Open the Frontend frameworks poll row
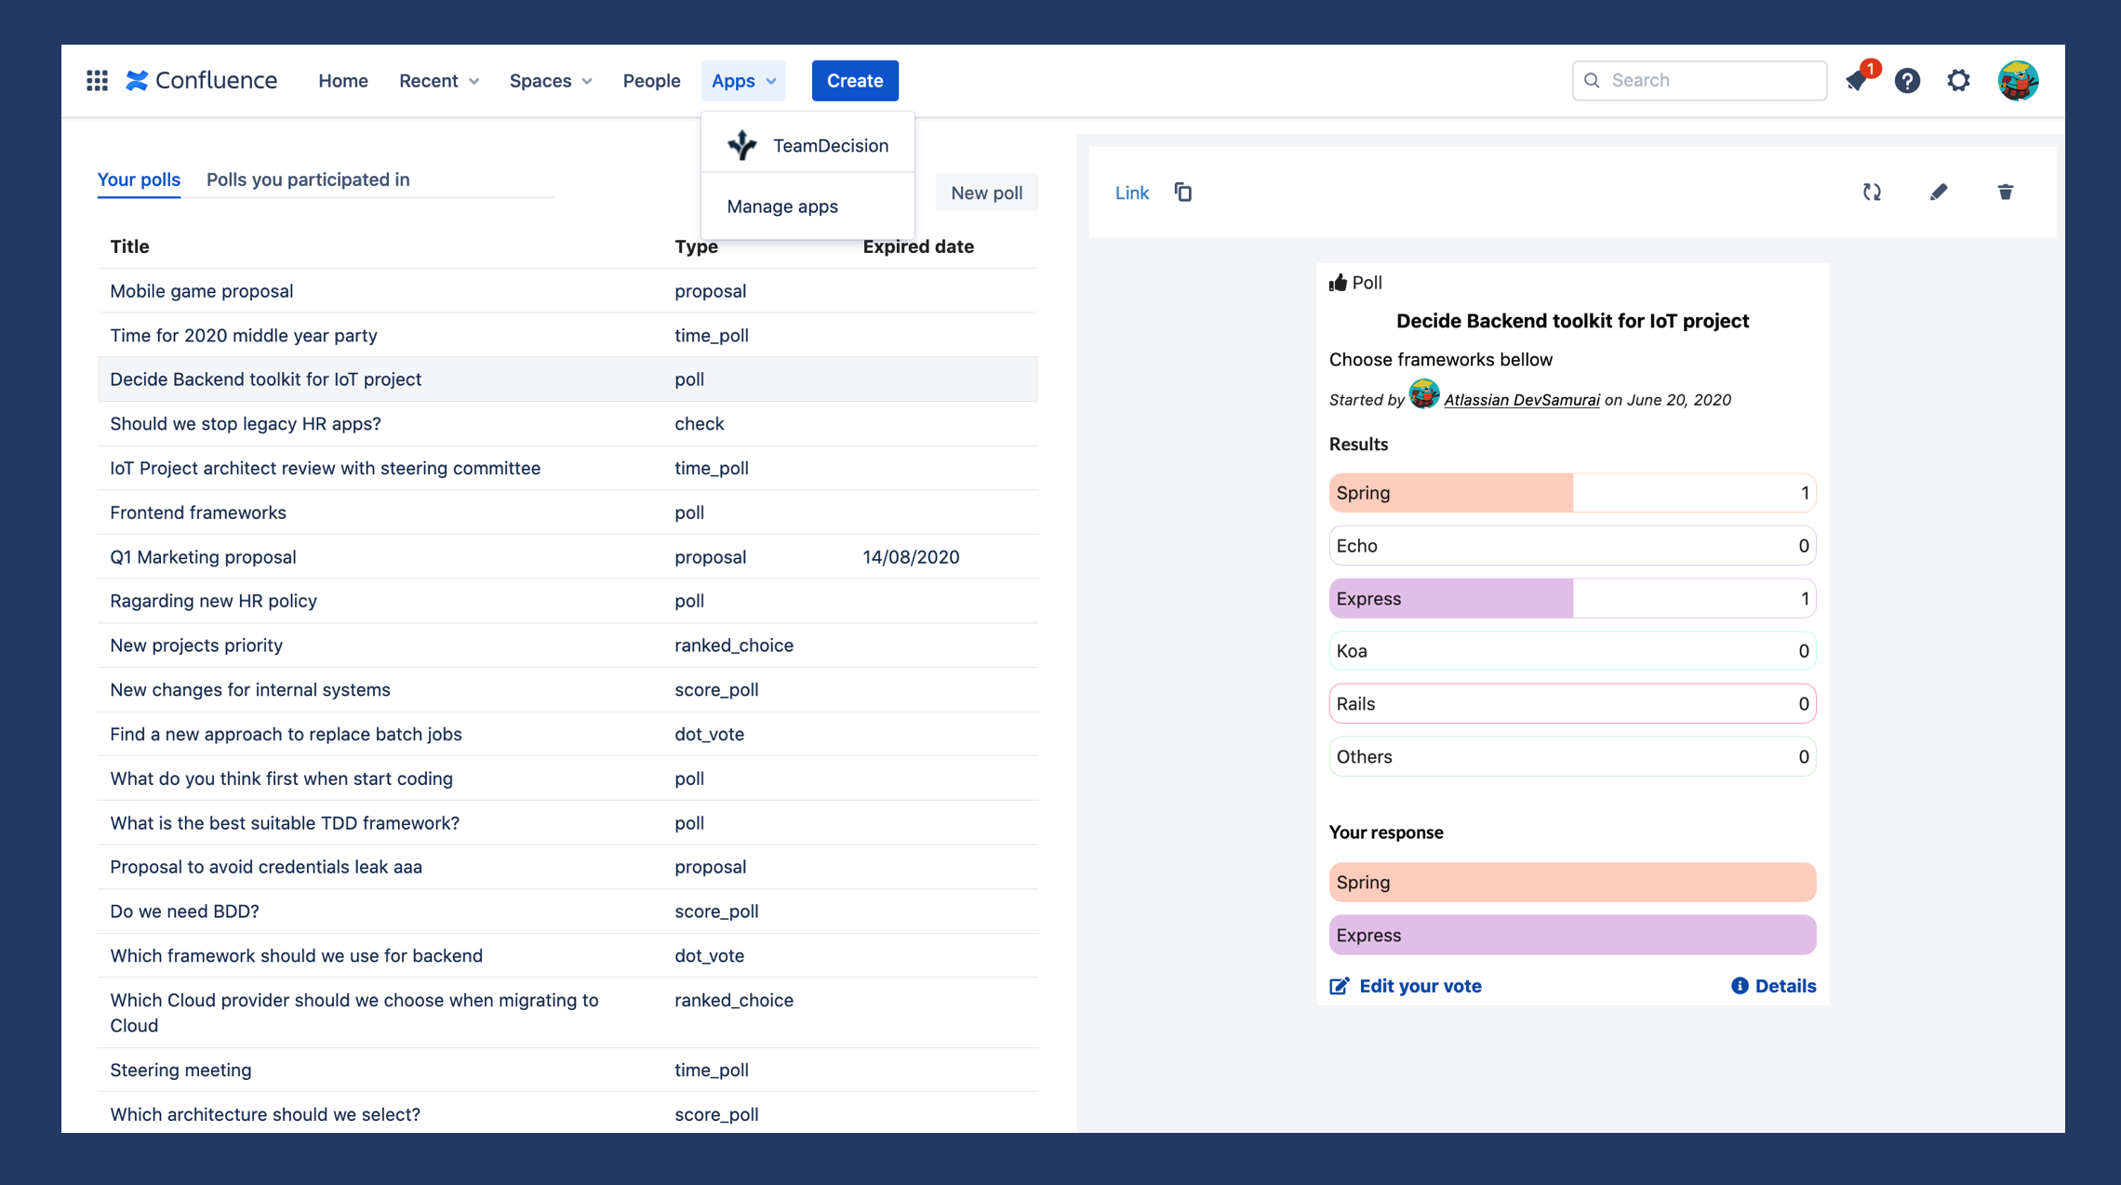 click(x=198, y=513)
